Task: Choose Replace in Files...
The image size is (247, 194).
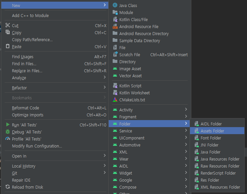Action: click(x=55, y=71)
